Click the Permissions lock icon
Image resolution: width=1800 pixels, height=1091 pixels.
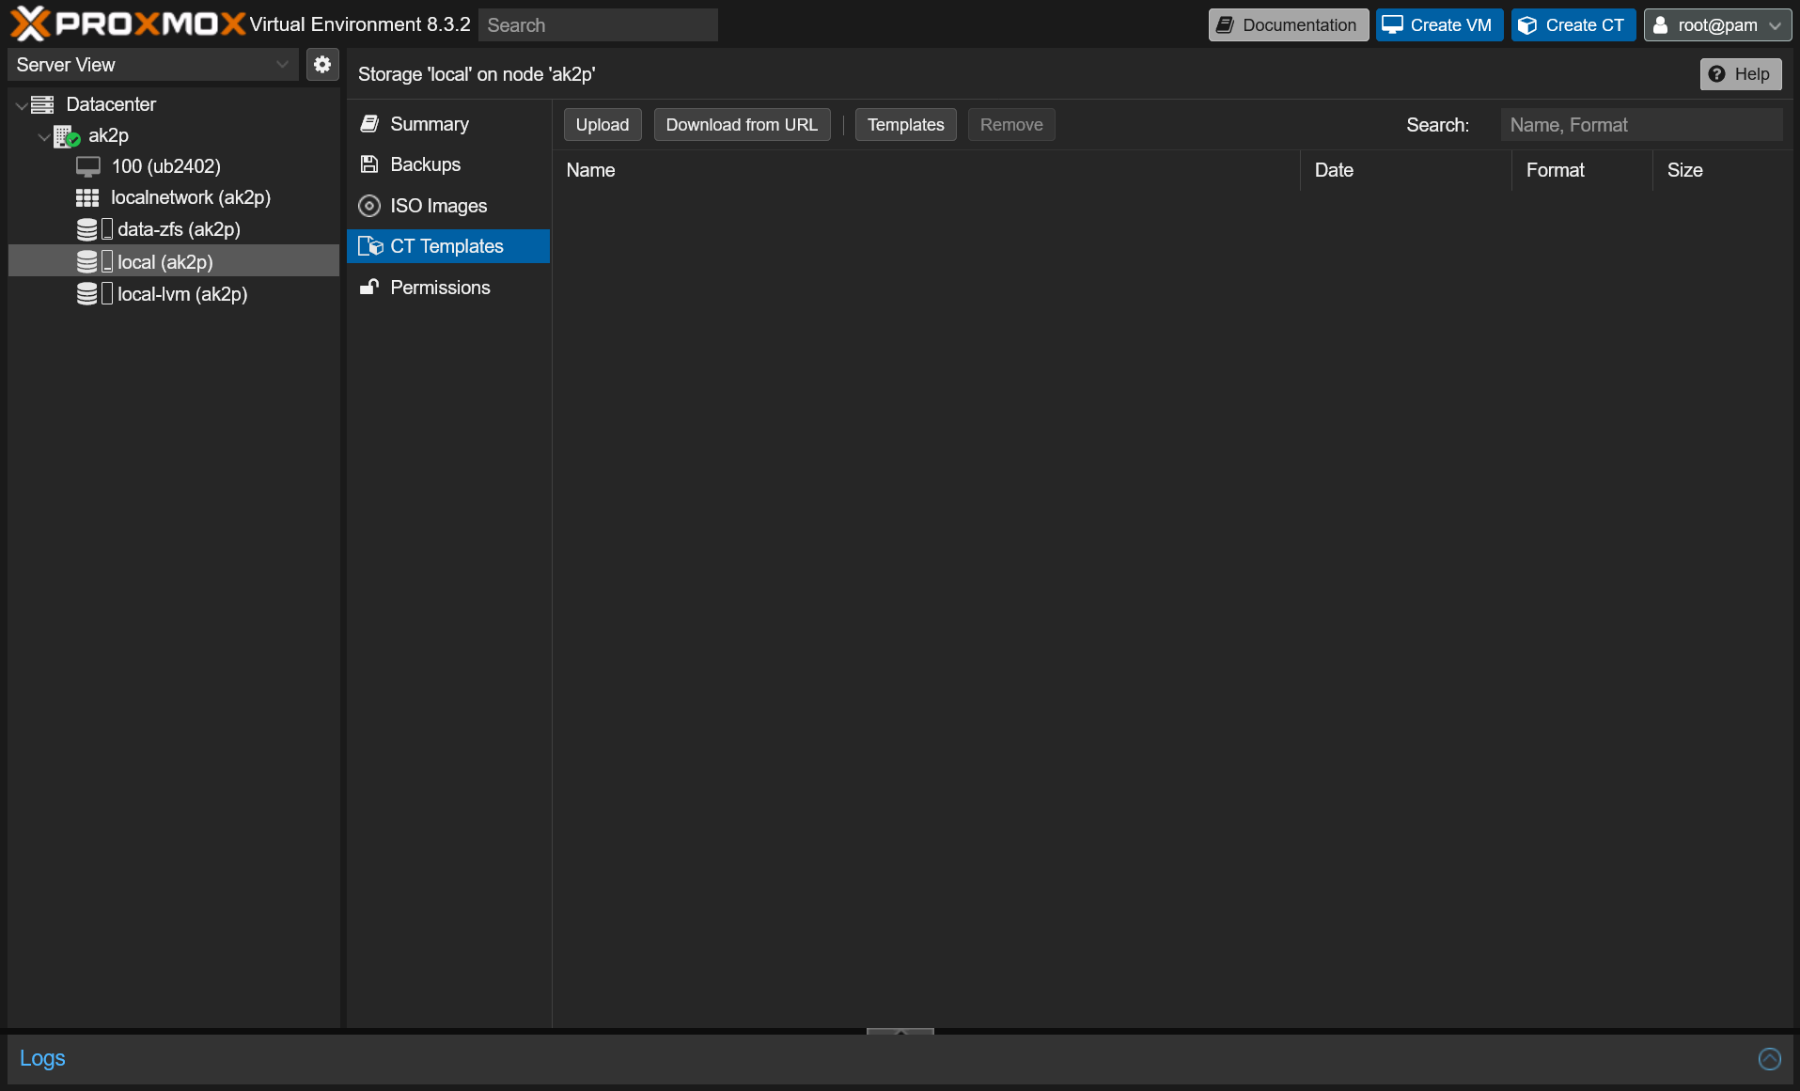(x=368, y=288)
